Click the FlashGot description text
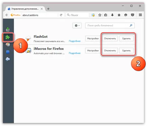 [49, 41]
